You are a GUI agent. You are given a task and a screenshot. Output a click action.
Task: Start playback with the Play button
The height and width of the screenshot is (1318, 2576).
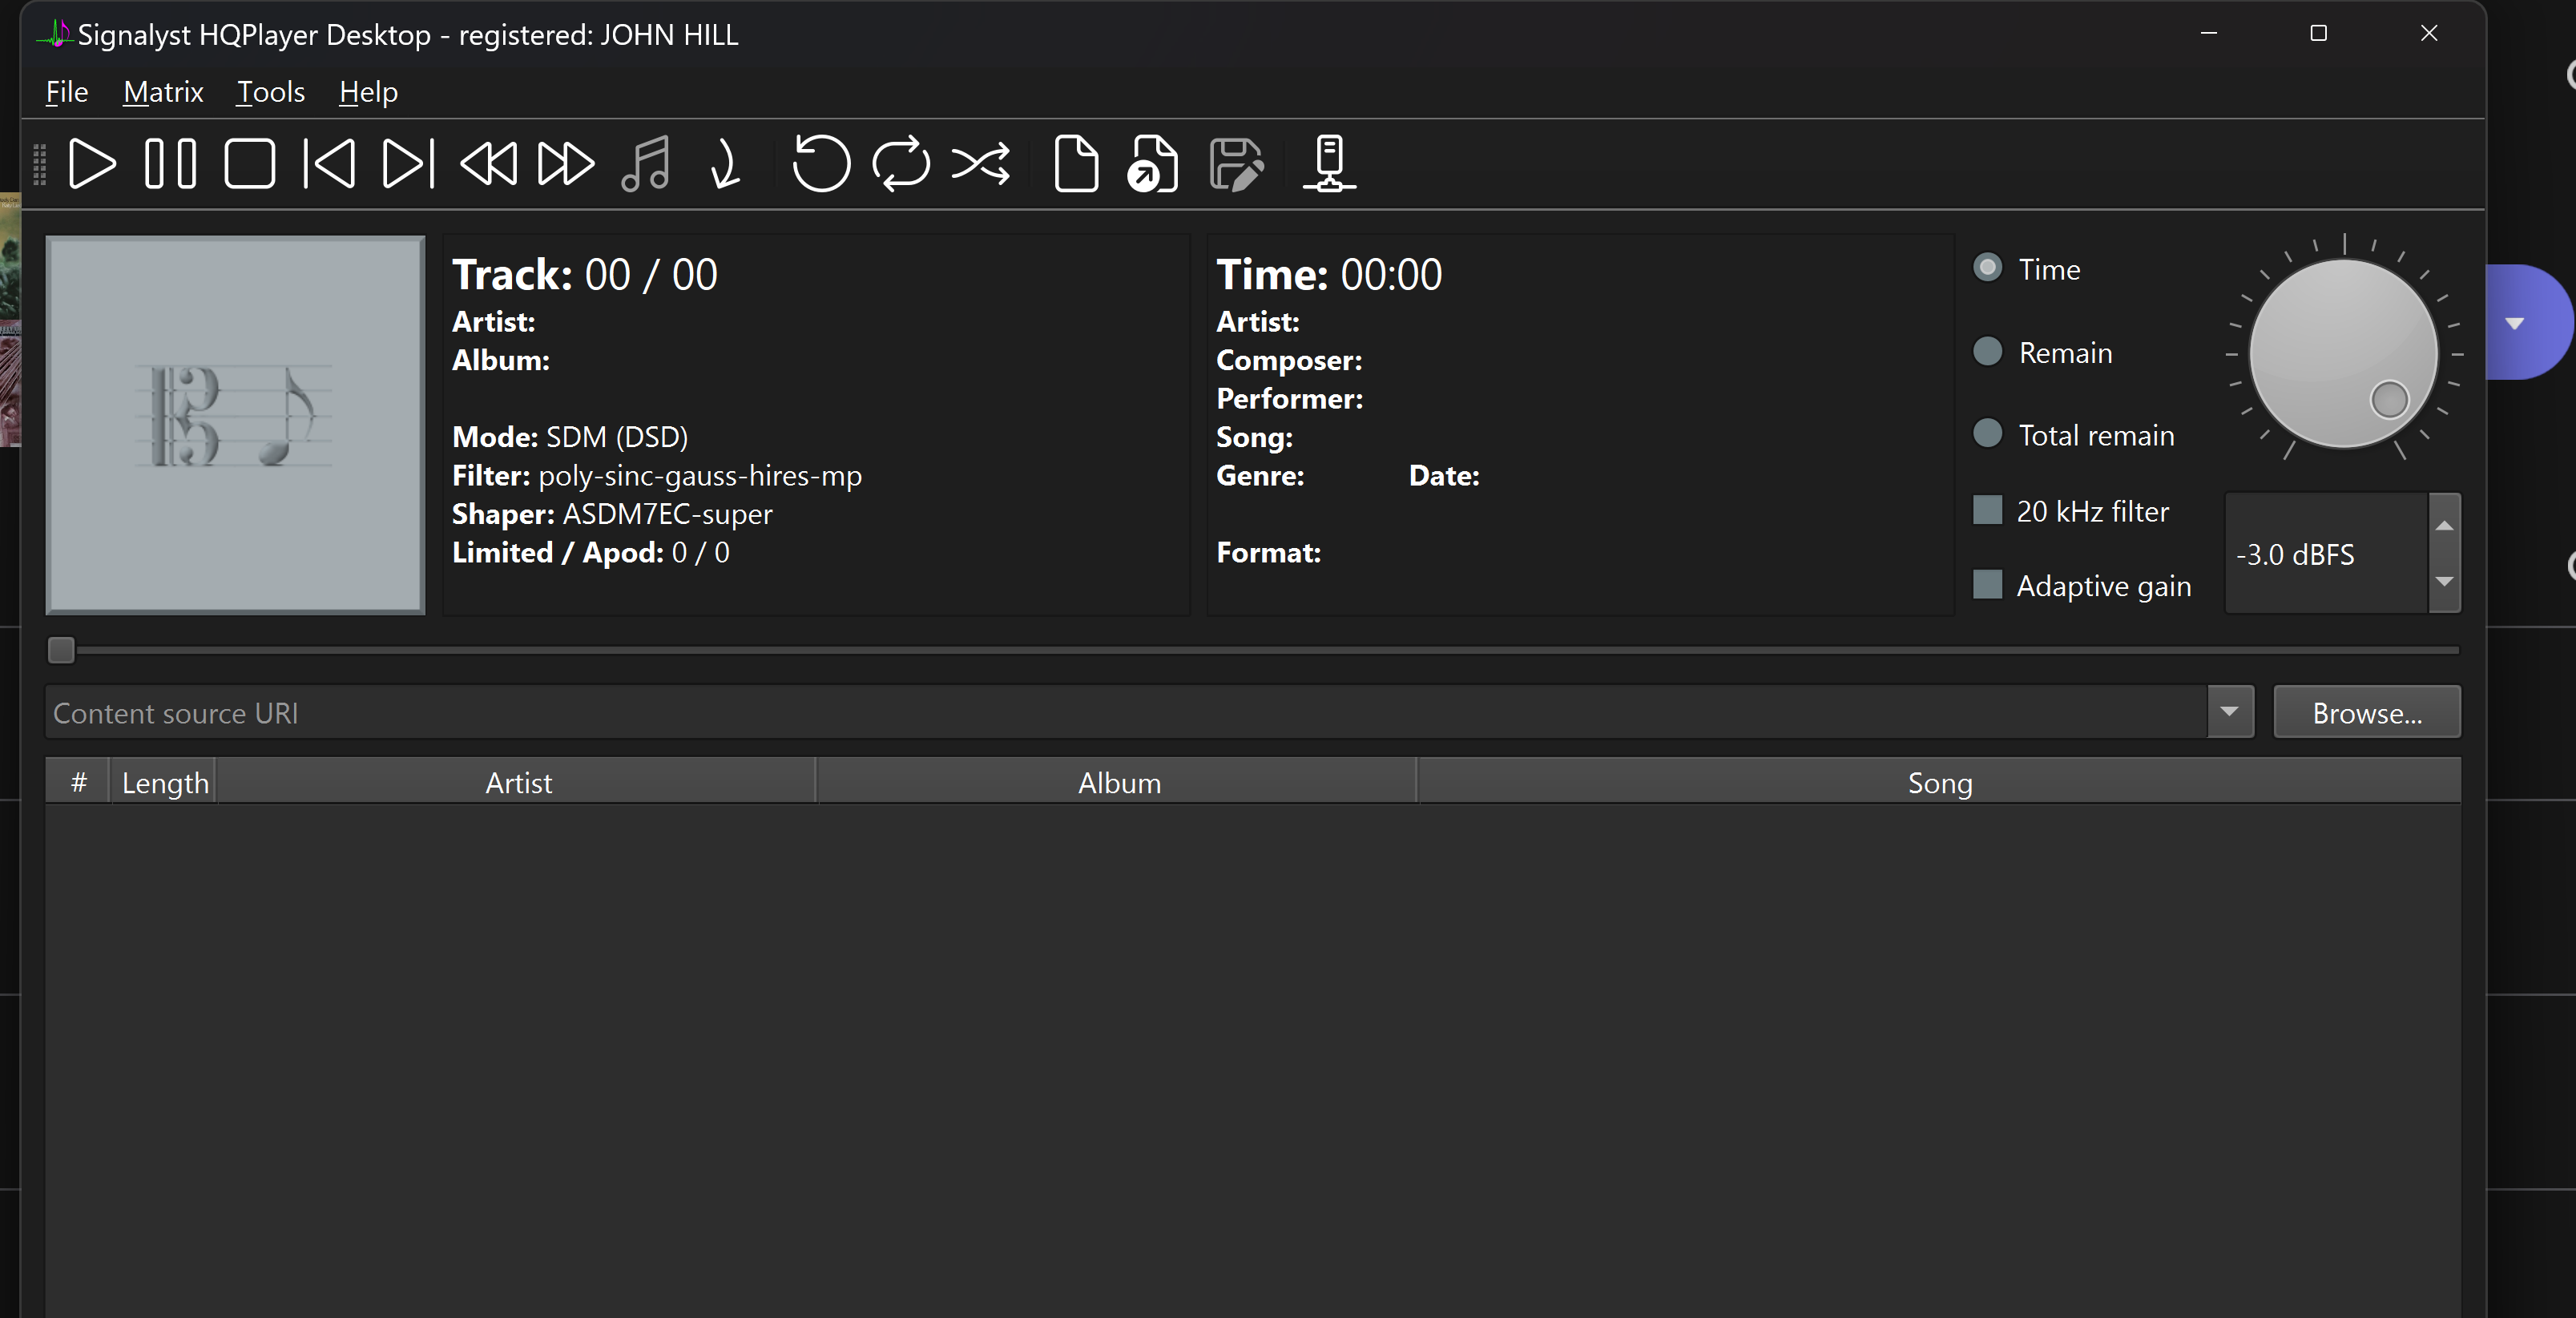92,164
